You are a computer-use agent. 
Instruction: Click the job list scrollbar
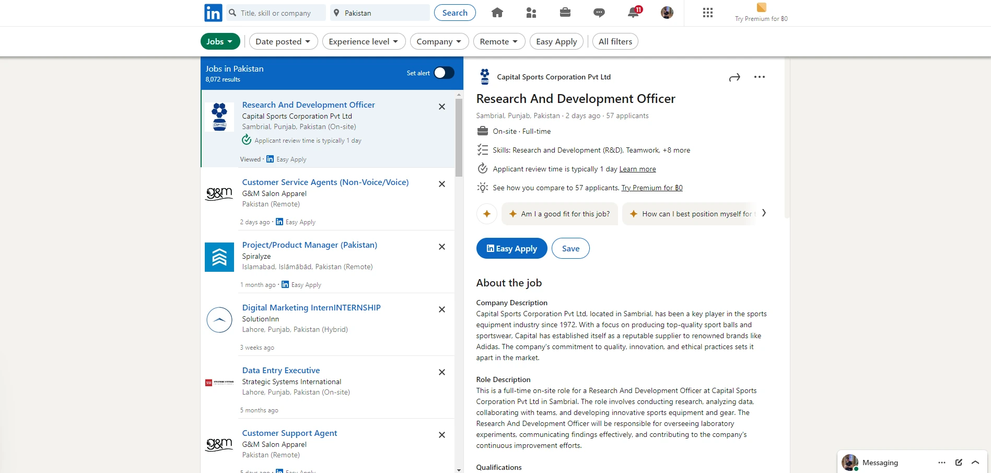pos(459,138)
